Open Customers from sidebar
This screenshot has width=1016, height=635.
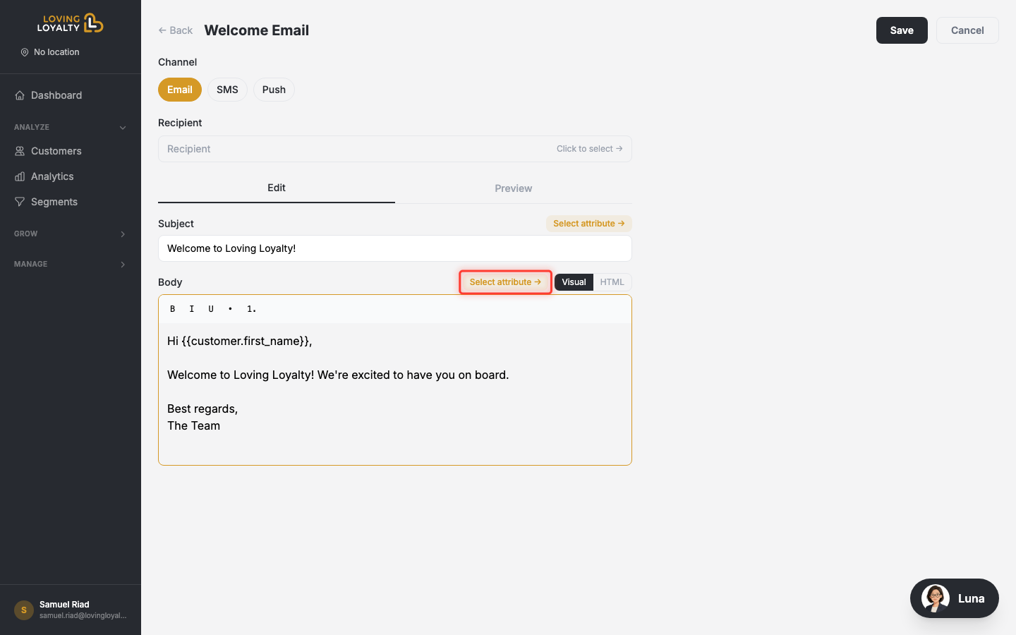[x=71, y=151]
